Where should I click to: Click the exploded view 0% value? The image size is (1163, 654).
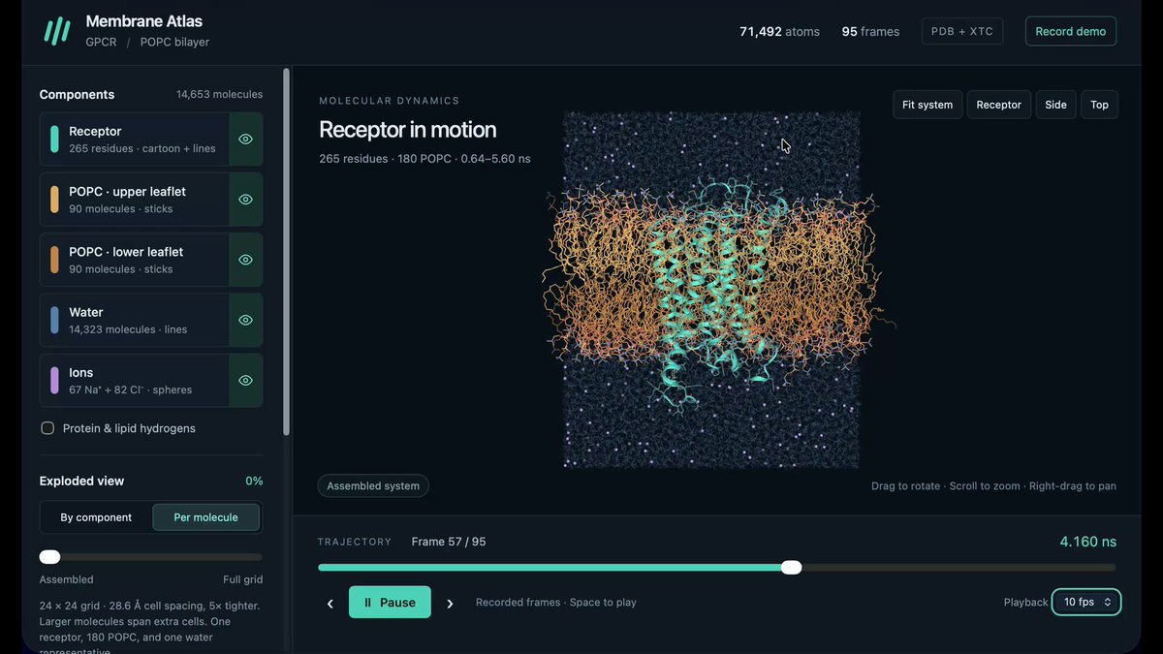254,482
